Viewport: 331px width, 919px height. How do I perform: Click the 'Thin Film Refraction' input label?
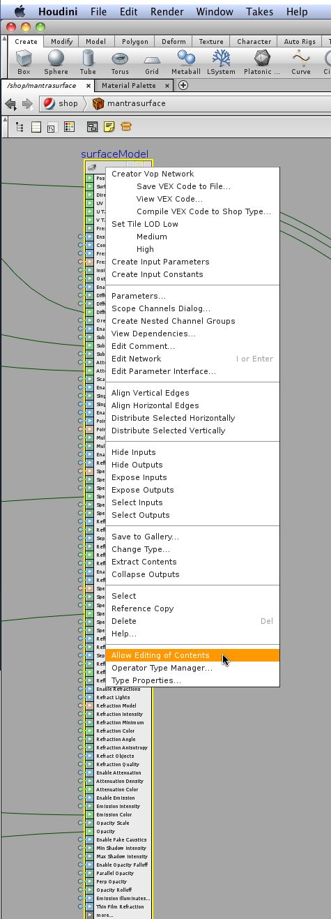coord(121,906)
